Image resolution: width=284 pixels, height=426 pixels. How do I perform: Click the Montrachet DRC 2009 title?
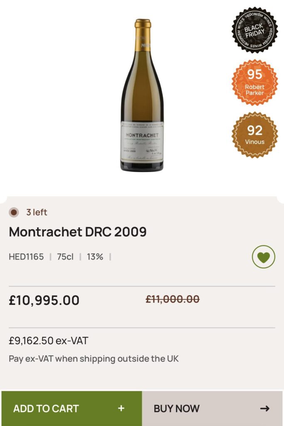coord(78,232)
